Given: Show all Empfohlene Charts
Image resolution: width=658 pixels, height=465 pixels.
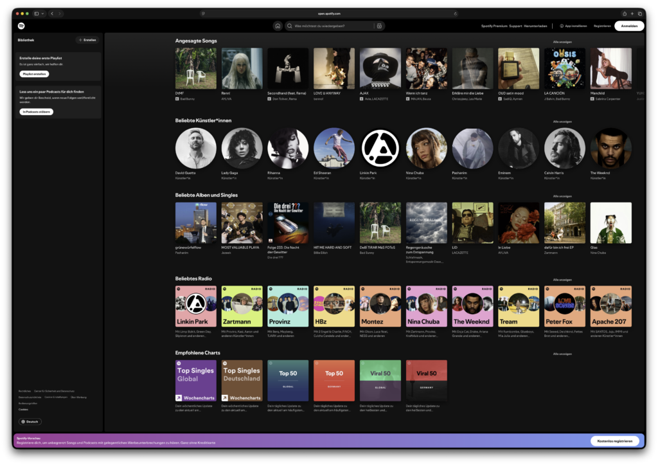Looking at the screenshot, I should tap(562, 354).
